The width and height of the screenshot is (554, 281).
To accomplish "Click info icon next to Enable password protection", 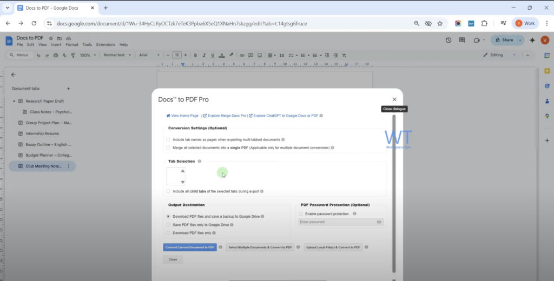I will (354, 213).
